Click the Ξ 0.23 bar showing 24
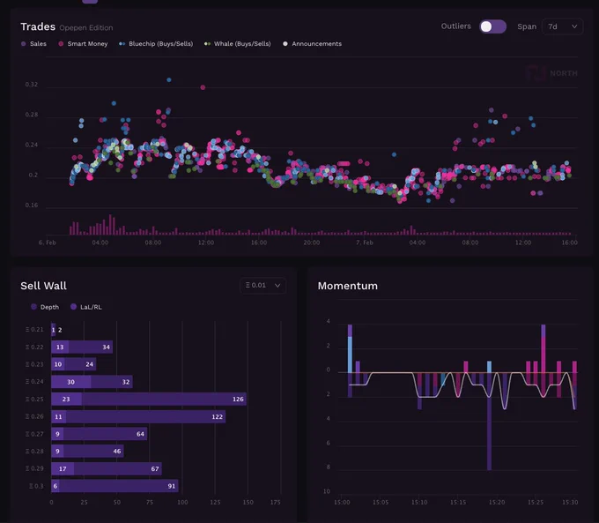This screenshot has height=523, width=599. [80, 364]
